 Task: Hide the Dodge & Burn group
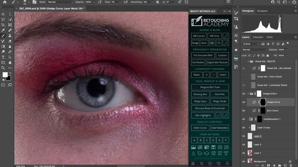244,94
